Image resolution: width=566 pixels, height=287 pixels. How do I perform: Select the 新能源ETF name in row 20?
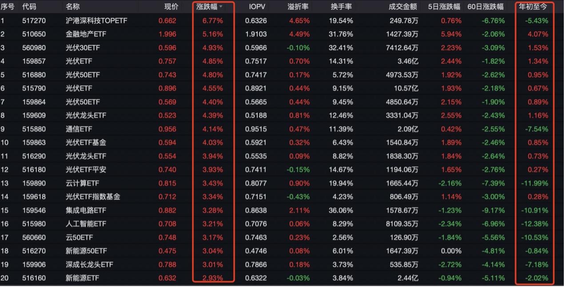(x=82, y=278)
